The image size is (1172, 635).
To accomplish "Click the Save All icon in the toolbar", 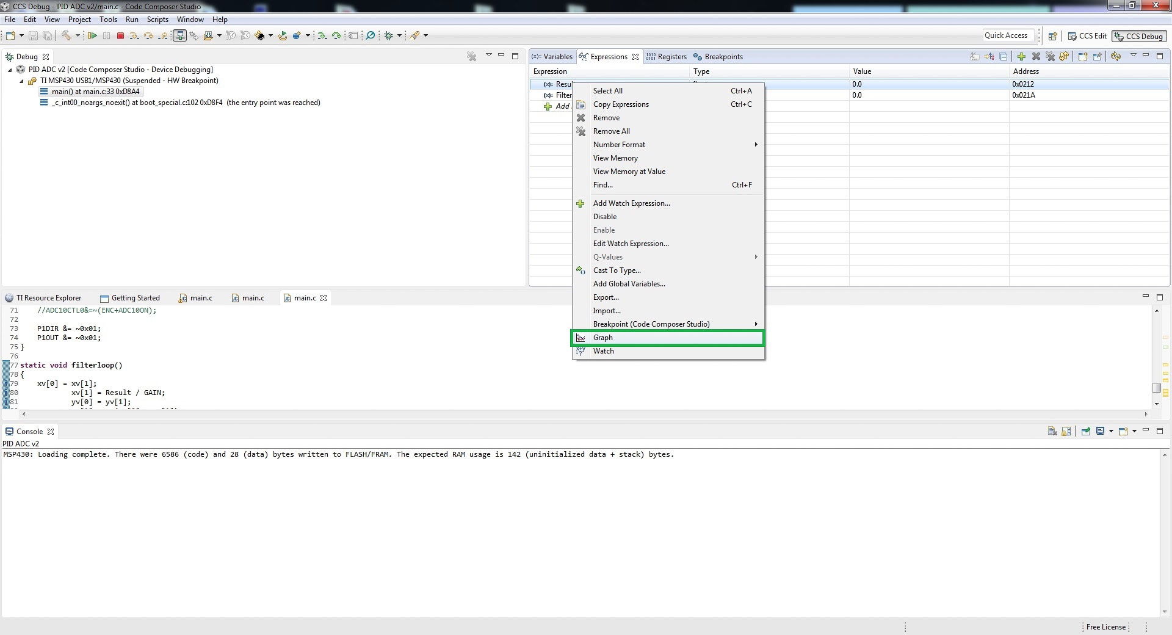I will [47, 36].
